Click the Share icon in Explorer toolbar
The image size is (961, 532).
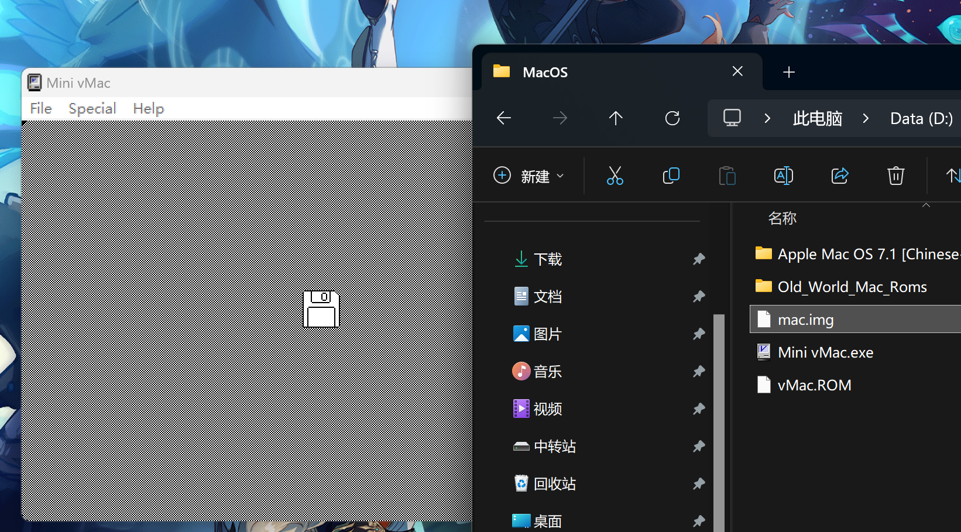pos(840,176)
